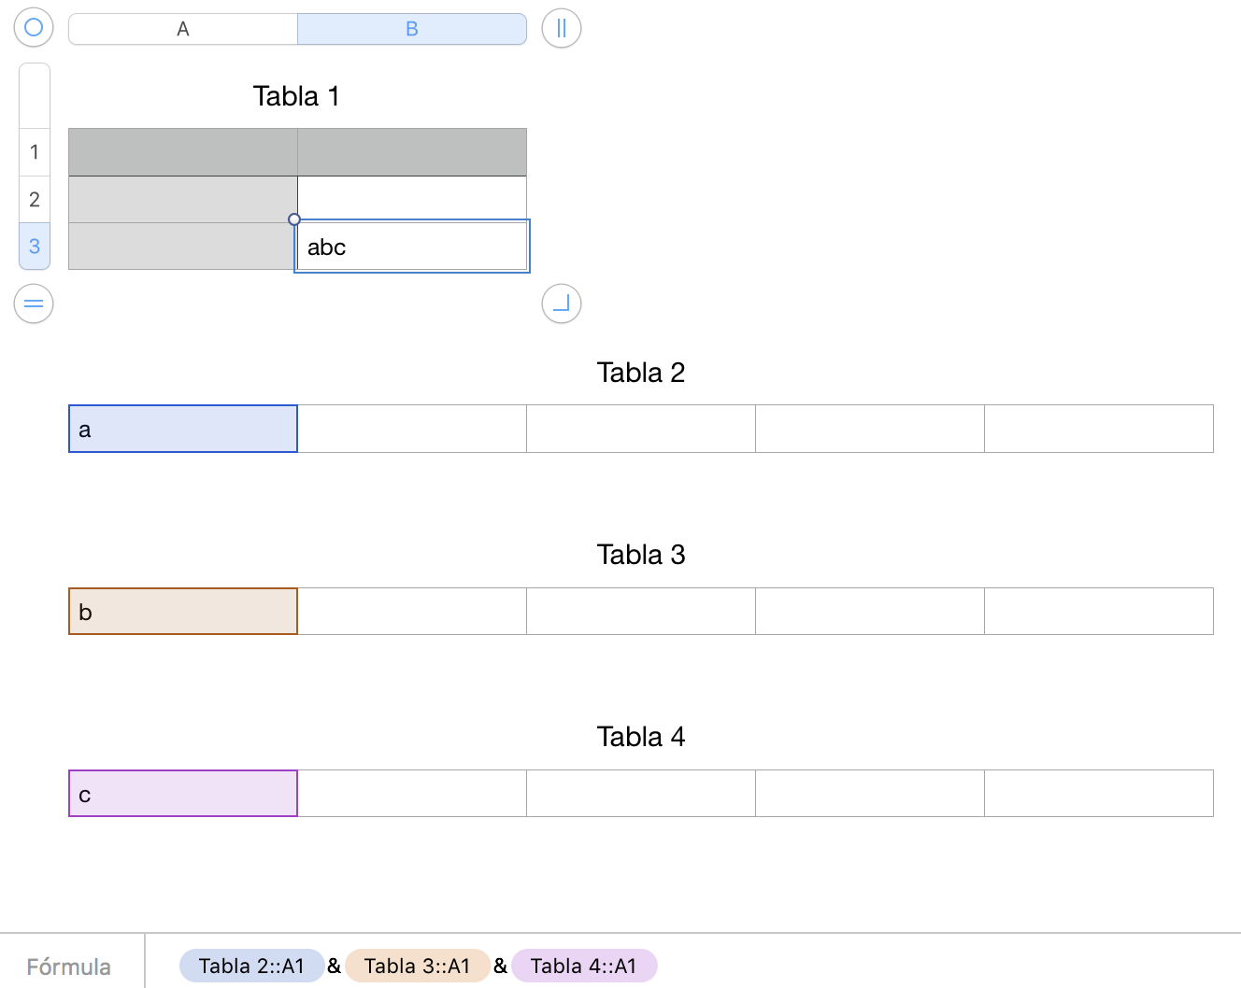This screenshot has height=988, width=1241.
Task: Click the selection handle on cell B3
Action: (294, 219)
